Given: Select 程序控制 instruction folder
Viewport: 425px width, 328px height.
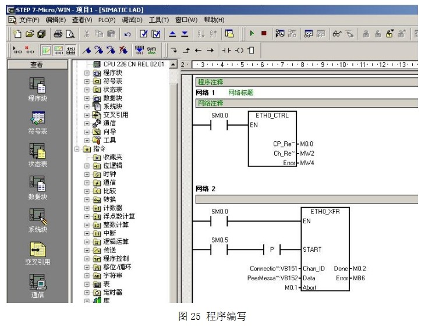Looking at the screenshot, I should pos(116,258).
